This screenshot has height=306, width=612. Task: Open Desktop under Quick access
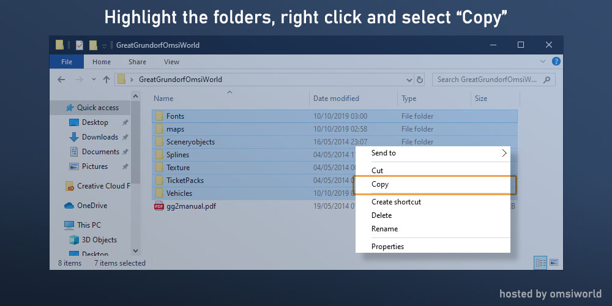click(95, 122)
